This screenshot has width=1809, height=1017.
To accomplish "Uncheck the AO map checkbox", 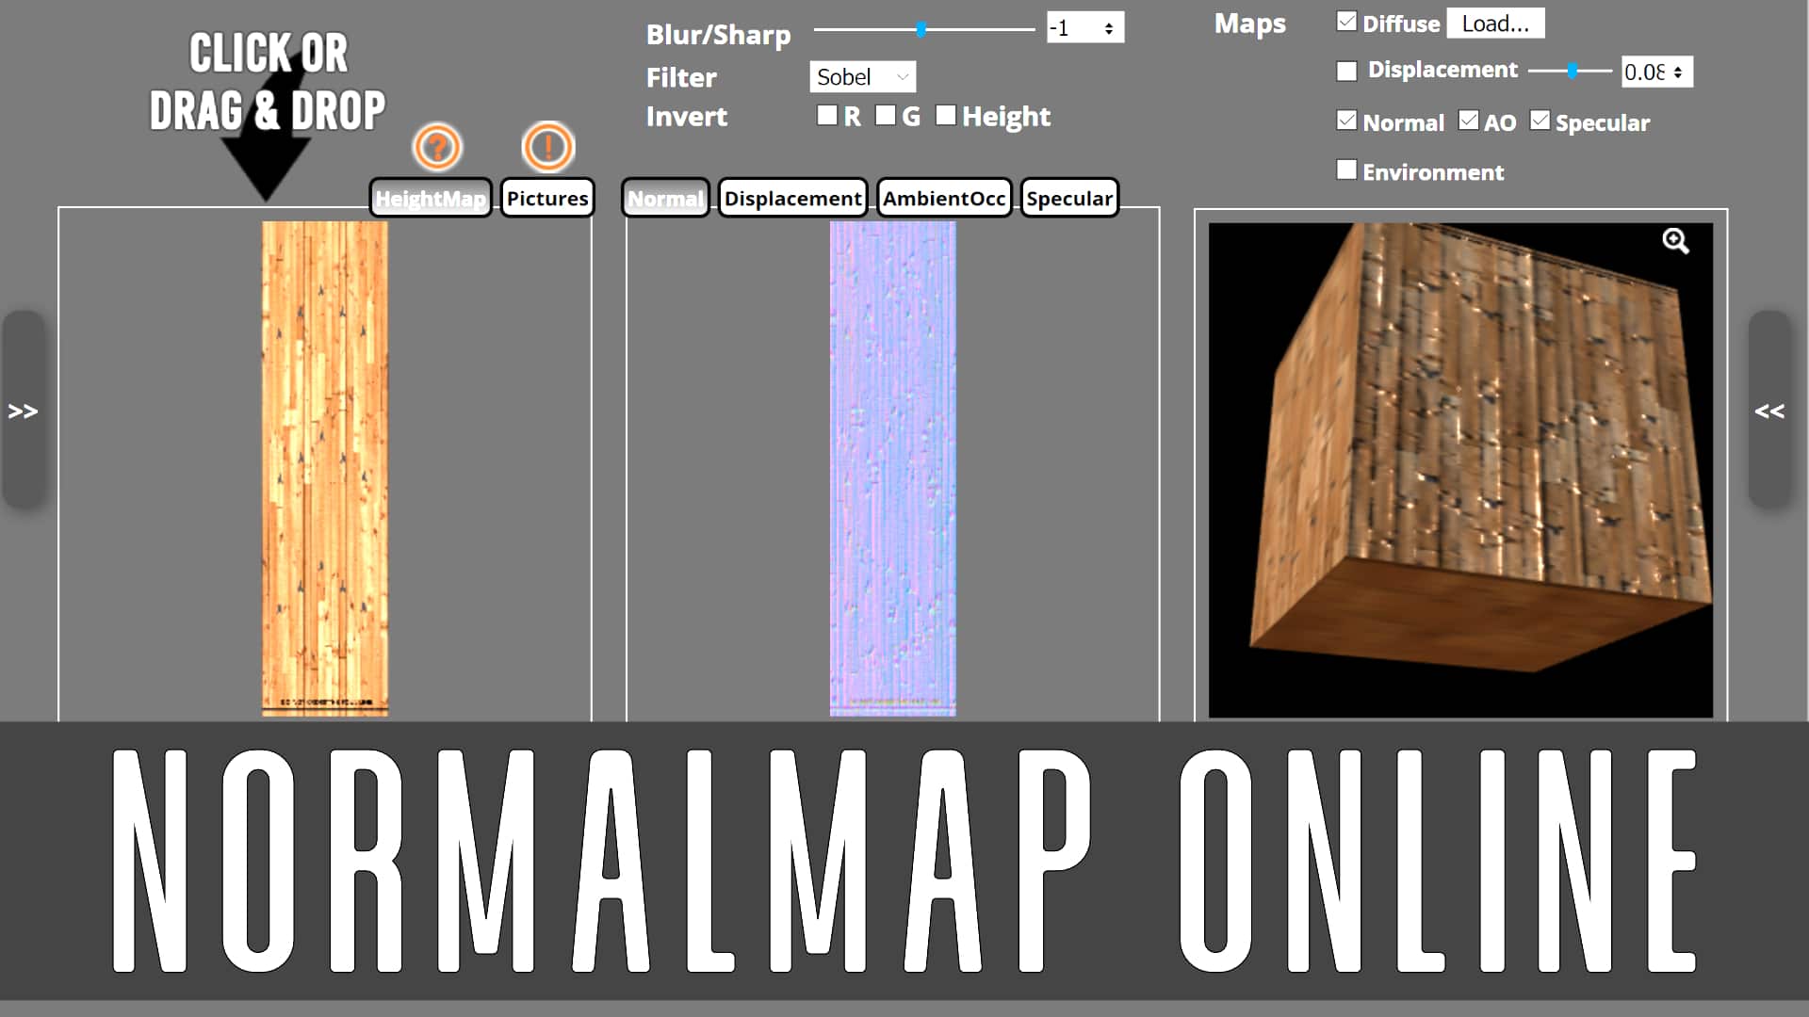I will coord(1469,121).
